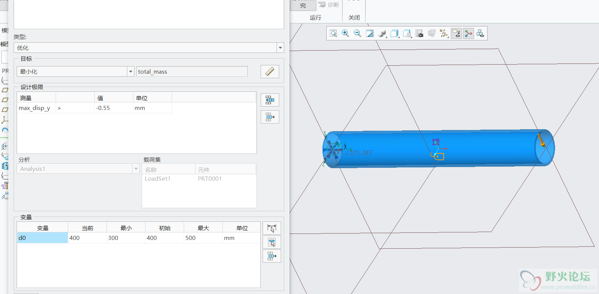The image size is (599, 294).
Task: Click the table with camera icon
Action: (x=419, y=34)
